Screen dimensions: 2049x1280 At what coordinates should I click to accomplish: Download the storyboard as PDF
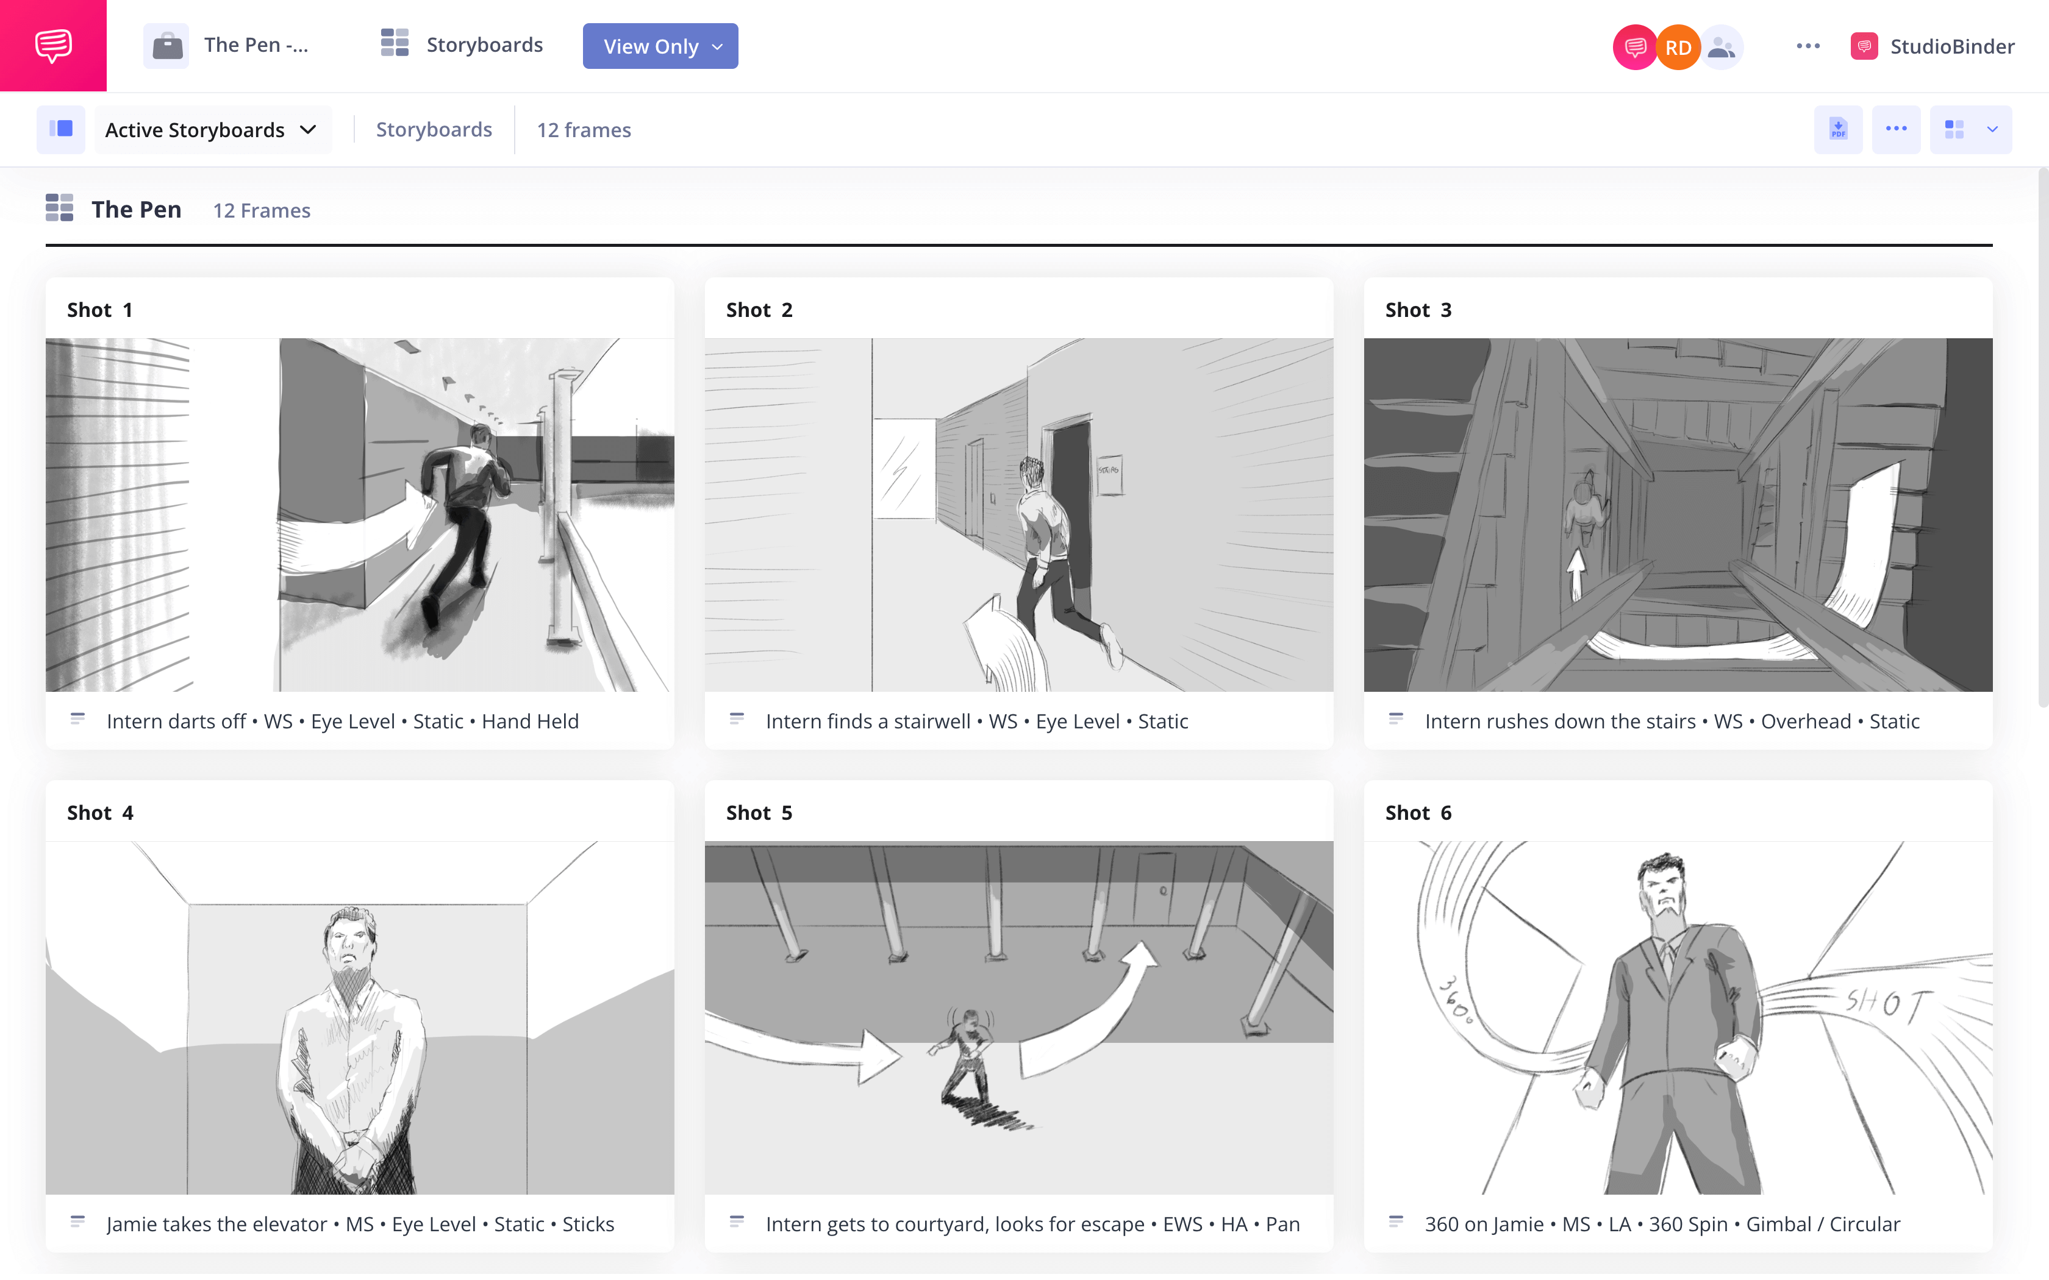pyautogui.click(x=1837, y=129)
